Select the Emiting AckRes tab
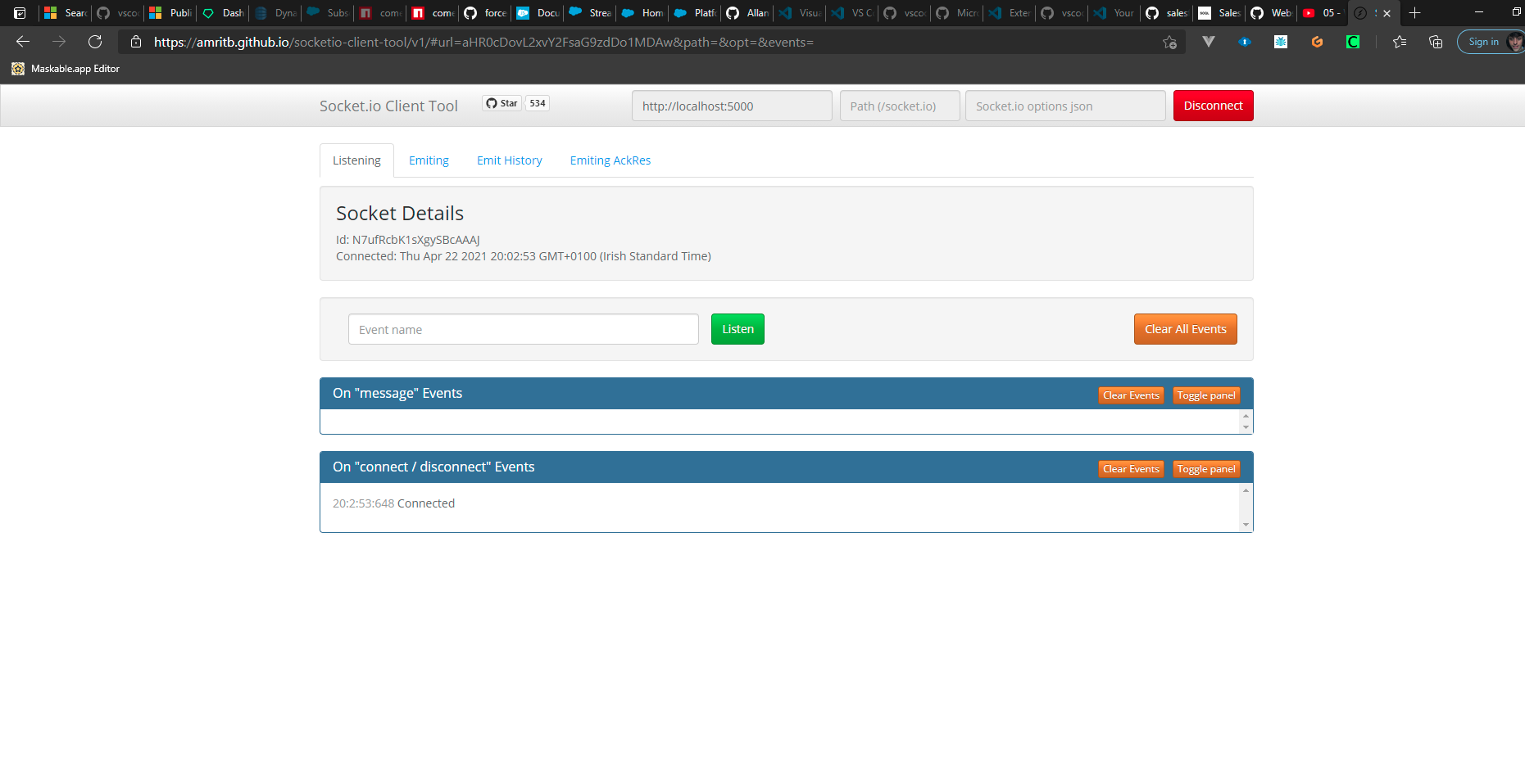 610,160
